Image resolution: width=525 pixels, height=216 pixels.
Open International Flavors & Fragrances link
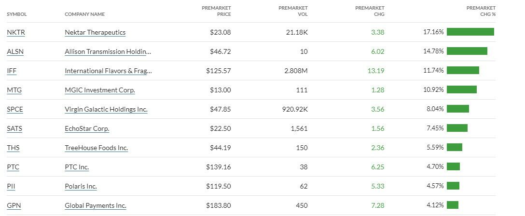tap(108, 71)
